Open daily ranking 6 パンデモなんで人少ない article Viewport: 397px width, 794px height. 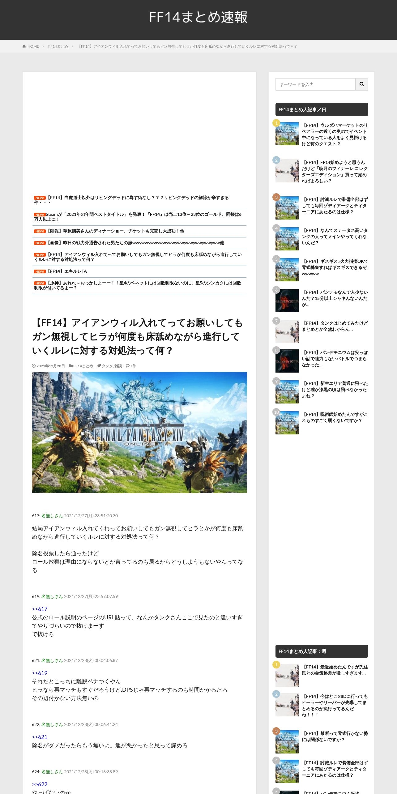pyautogui.click(x=335, y=298)
